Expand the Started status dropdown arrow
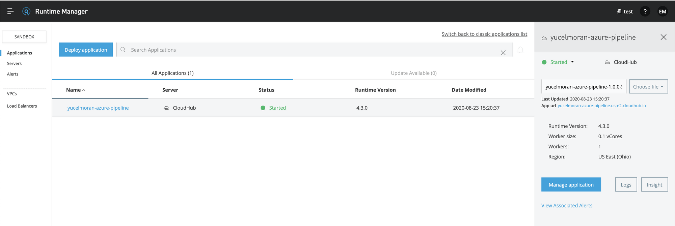The image size is (675, 226). [572, 62]
